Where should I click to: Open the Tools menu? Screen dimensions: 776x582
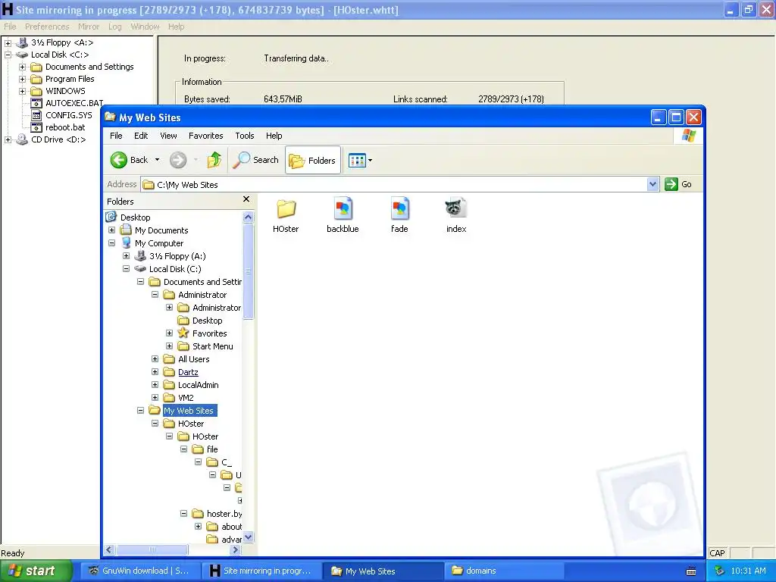click(245, 136)
